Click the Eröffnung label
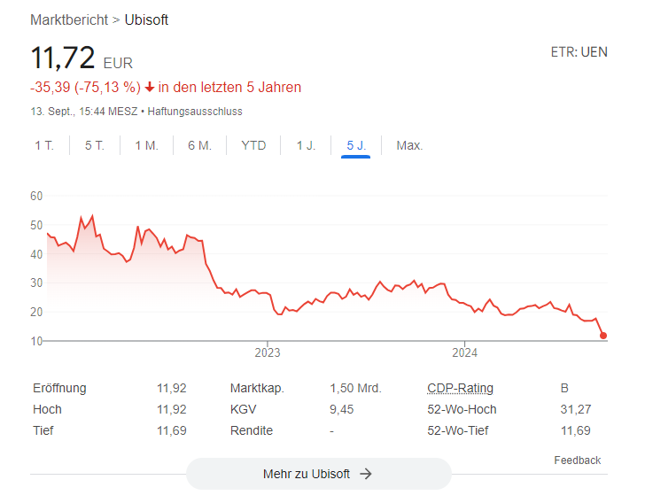Viewport: 645px width, 503px height. 59,388
